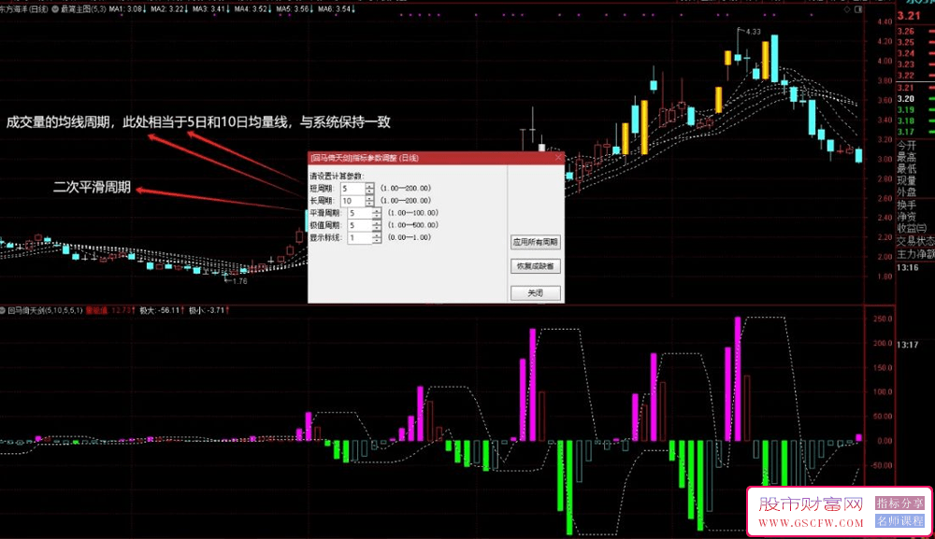Click the 3.23 ask price row
935x539 pixels.
[906, 64]
